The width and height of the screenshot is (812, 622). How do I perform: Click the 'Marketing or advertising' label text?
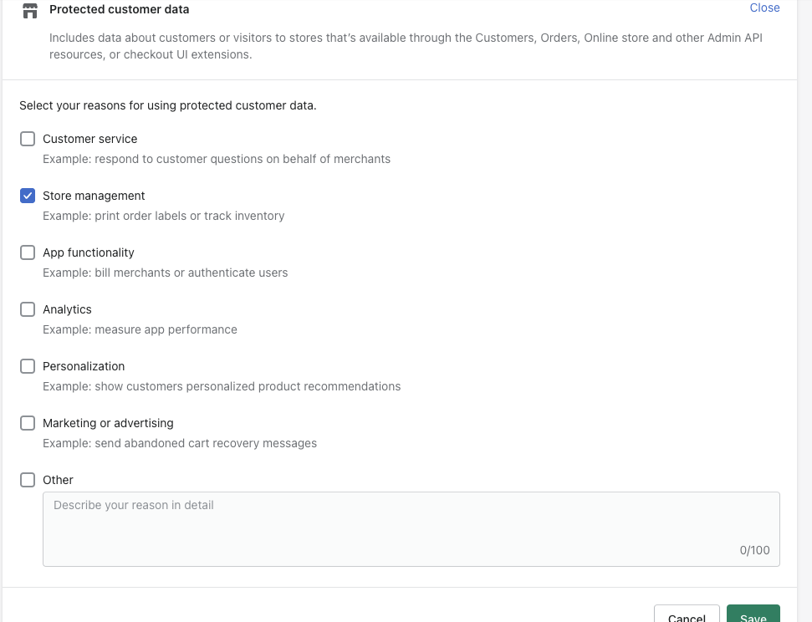108,423
